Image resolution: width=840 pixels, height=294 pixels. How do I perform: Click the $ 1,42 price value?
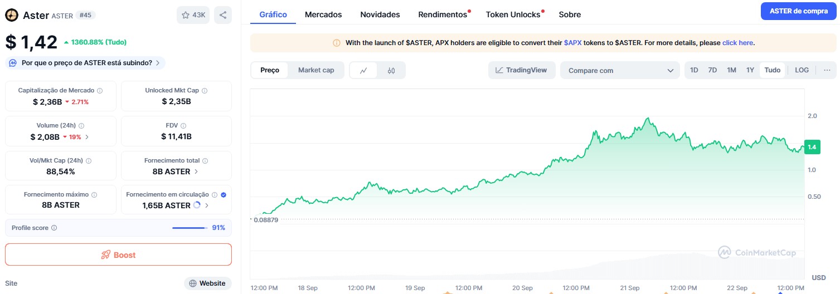click(31, 42)
